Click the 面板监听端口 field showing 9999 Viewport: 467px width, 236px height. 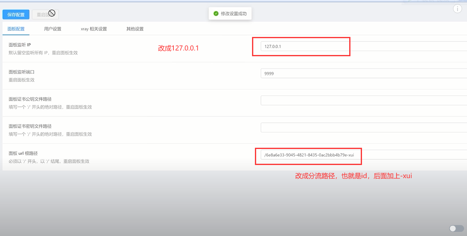(x=362, y=73)
